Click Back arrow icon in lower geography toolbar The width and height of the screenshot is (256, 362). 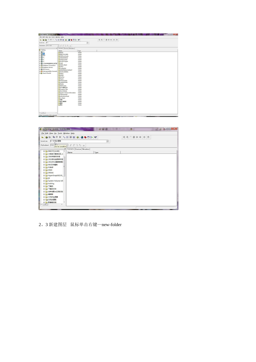click(x=137, y=137)
